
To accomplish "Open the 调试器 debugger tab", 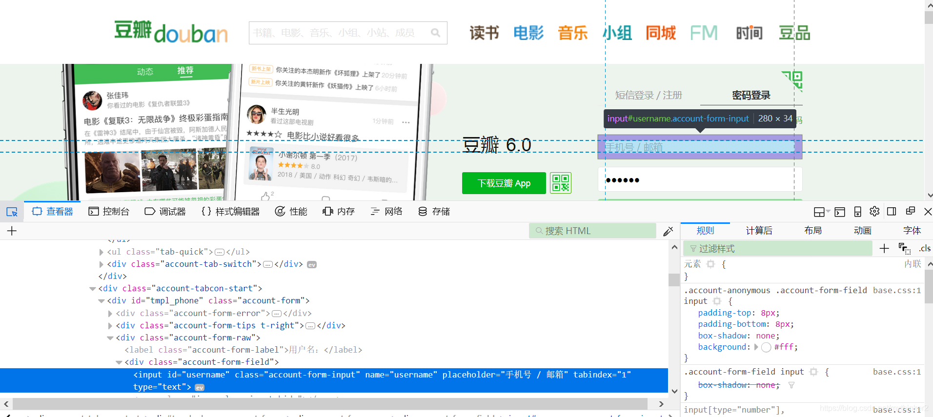I will [165, 212].
